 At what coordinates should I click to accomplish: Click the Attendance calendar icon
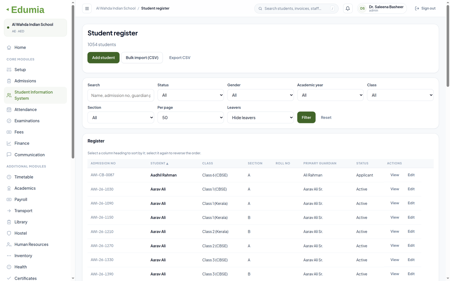point(9,110)
